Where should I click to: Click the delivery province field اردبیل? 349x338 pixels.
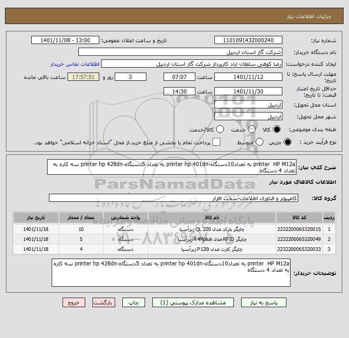coord(248,104)
